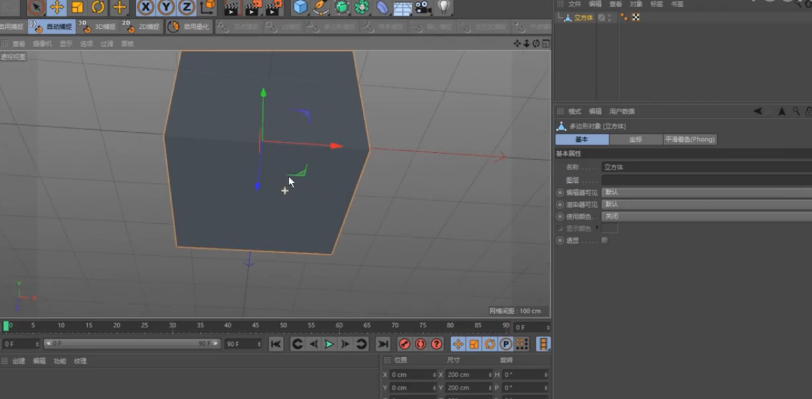Add a camera object
The image size is (812, 399).
click(422, 7)
